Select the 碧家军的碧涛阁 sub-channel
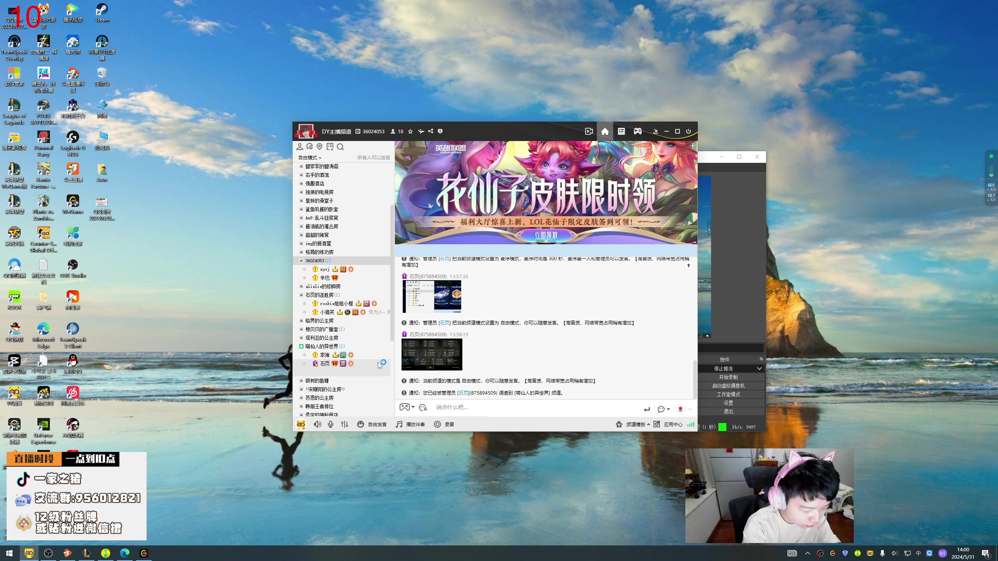 click(x=322, y=166)
